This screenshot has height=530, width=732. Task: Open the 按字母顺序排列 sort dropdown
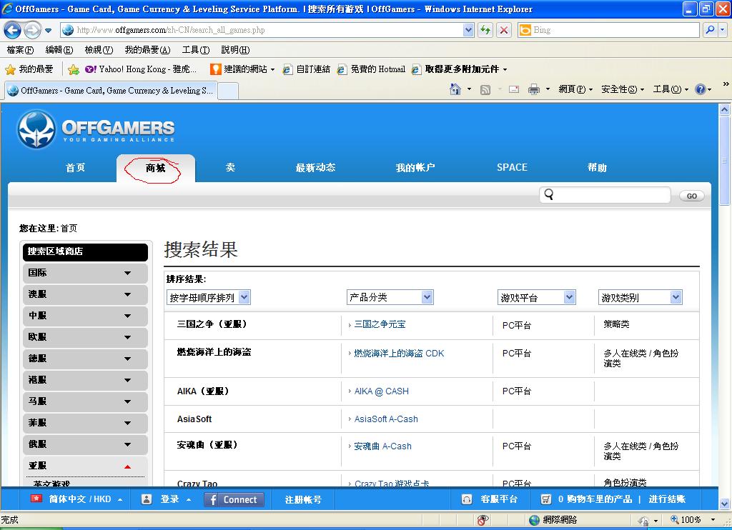pos(208,298)
